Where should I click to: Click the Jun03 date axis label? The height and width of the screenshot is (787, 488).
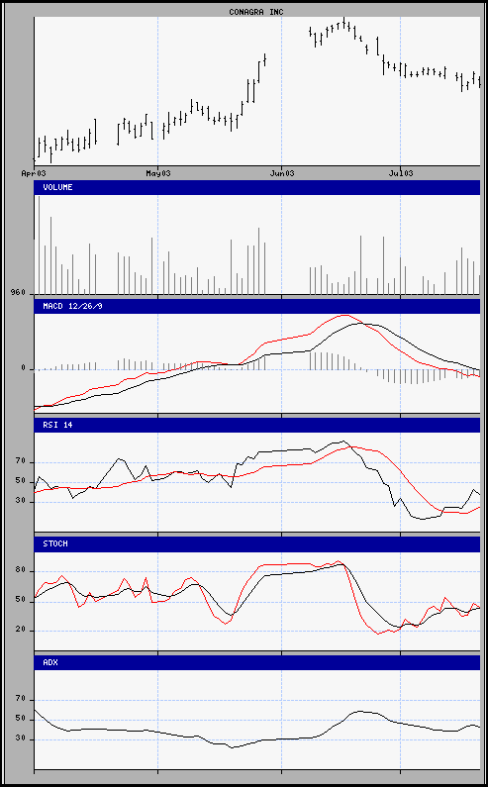coord(282,173)
